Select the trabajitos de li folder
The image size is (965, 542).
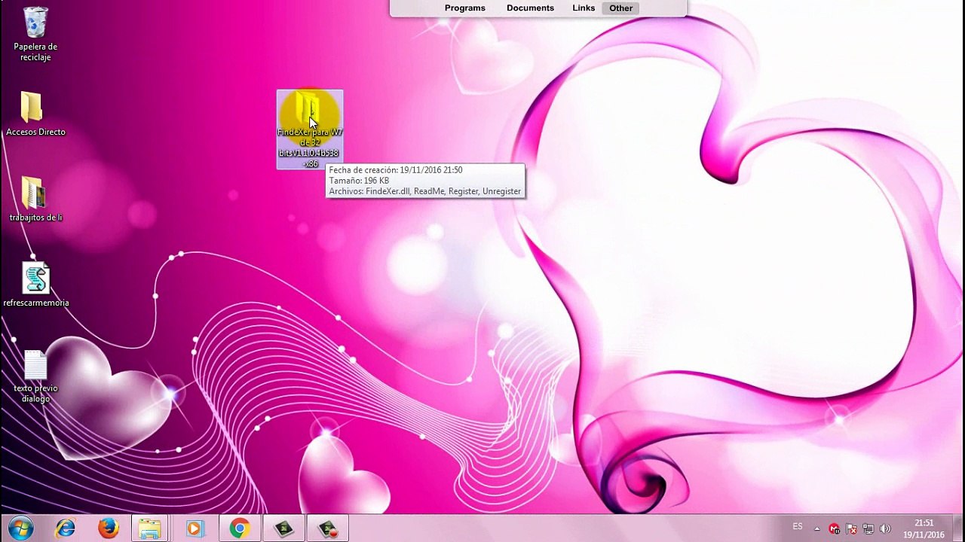(x=35, y=199)
